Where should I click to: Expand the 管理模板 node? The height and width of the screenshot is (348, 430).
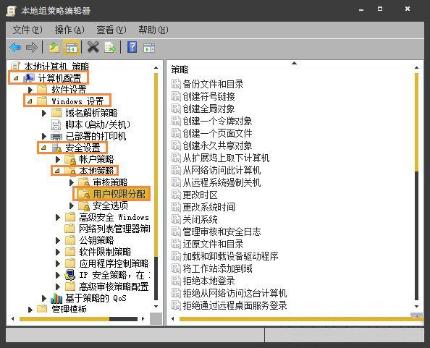[x=30, y=310]
